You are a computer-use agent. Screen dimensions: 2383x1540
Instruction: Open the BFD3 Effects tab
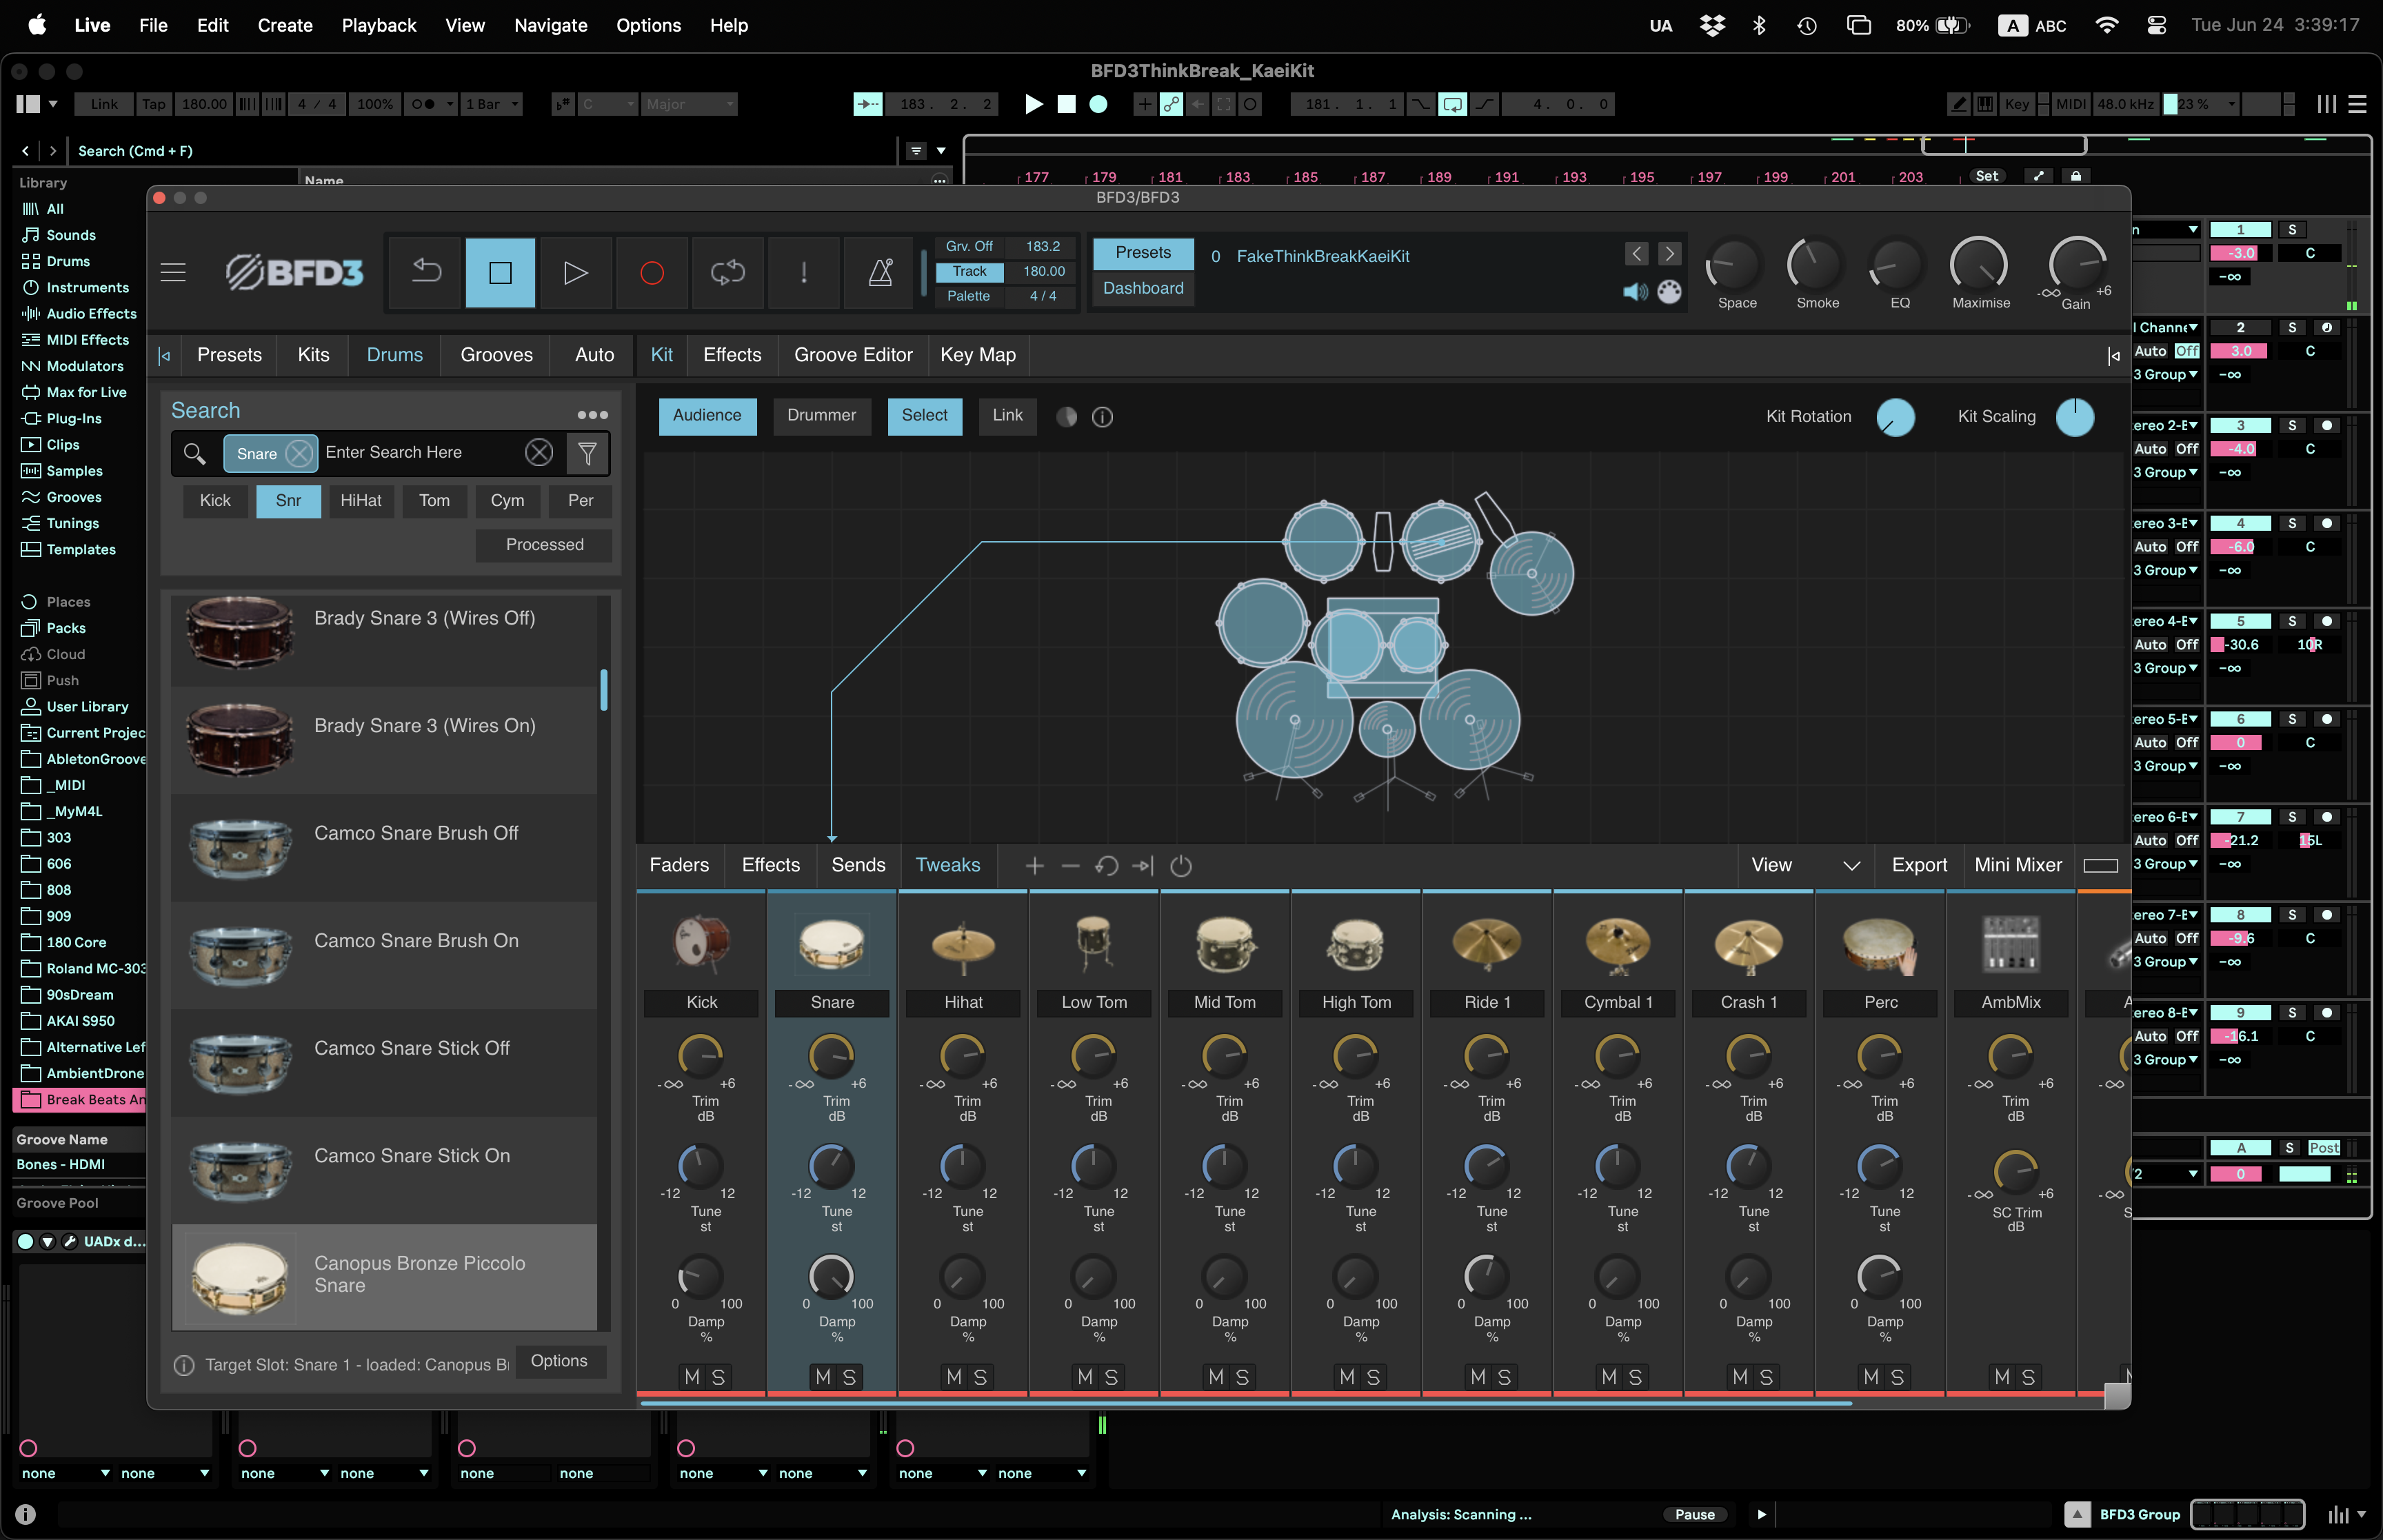point(732,355)
